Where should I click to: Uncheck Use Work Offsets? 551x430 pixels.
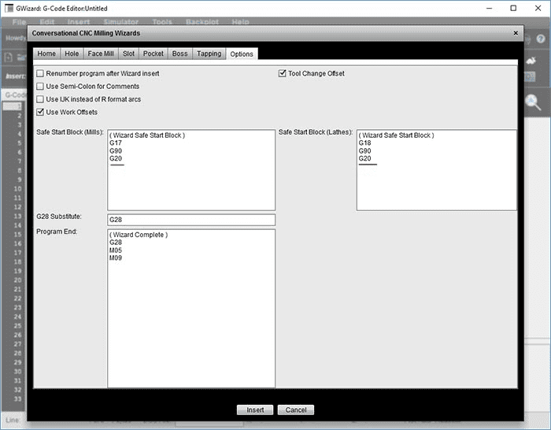pos(40,112)
